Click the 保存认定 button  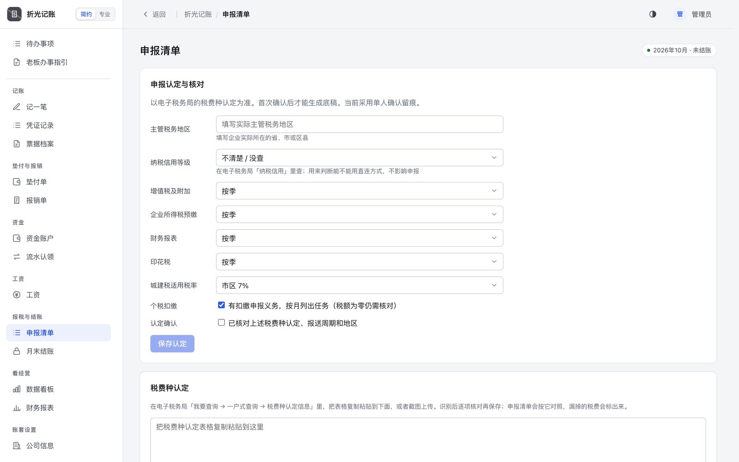point(172,344)
